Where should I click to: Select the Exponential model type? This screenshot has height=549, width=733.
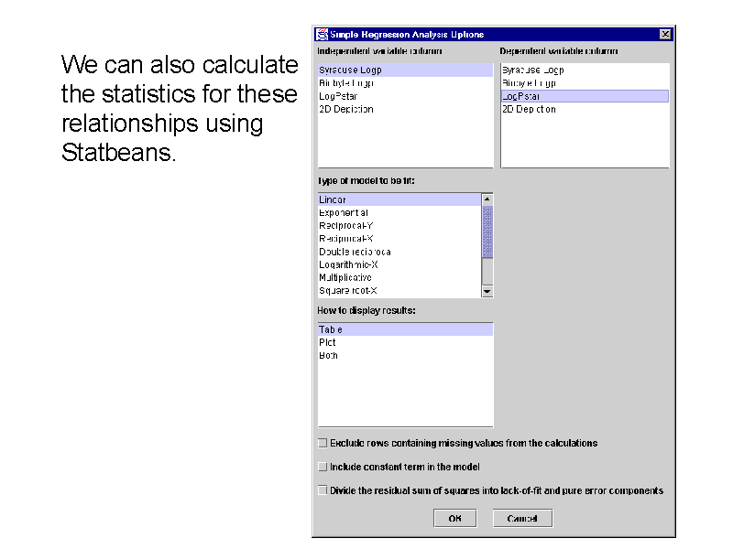tap(344, 212)
